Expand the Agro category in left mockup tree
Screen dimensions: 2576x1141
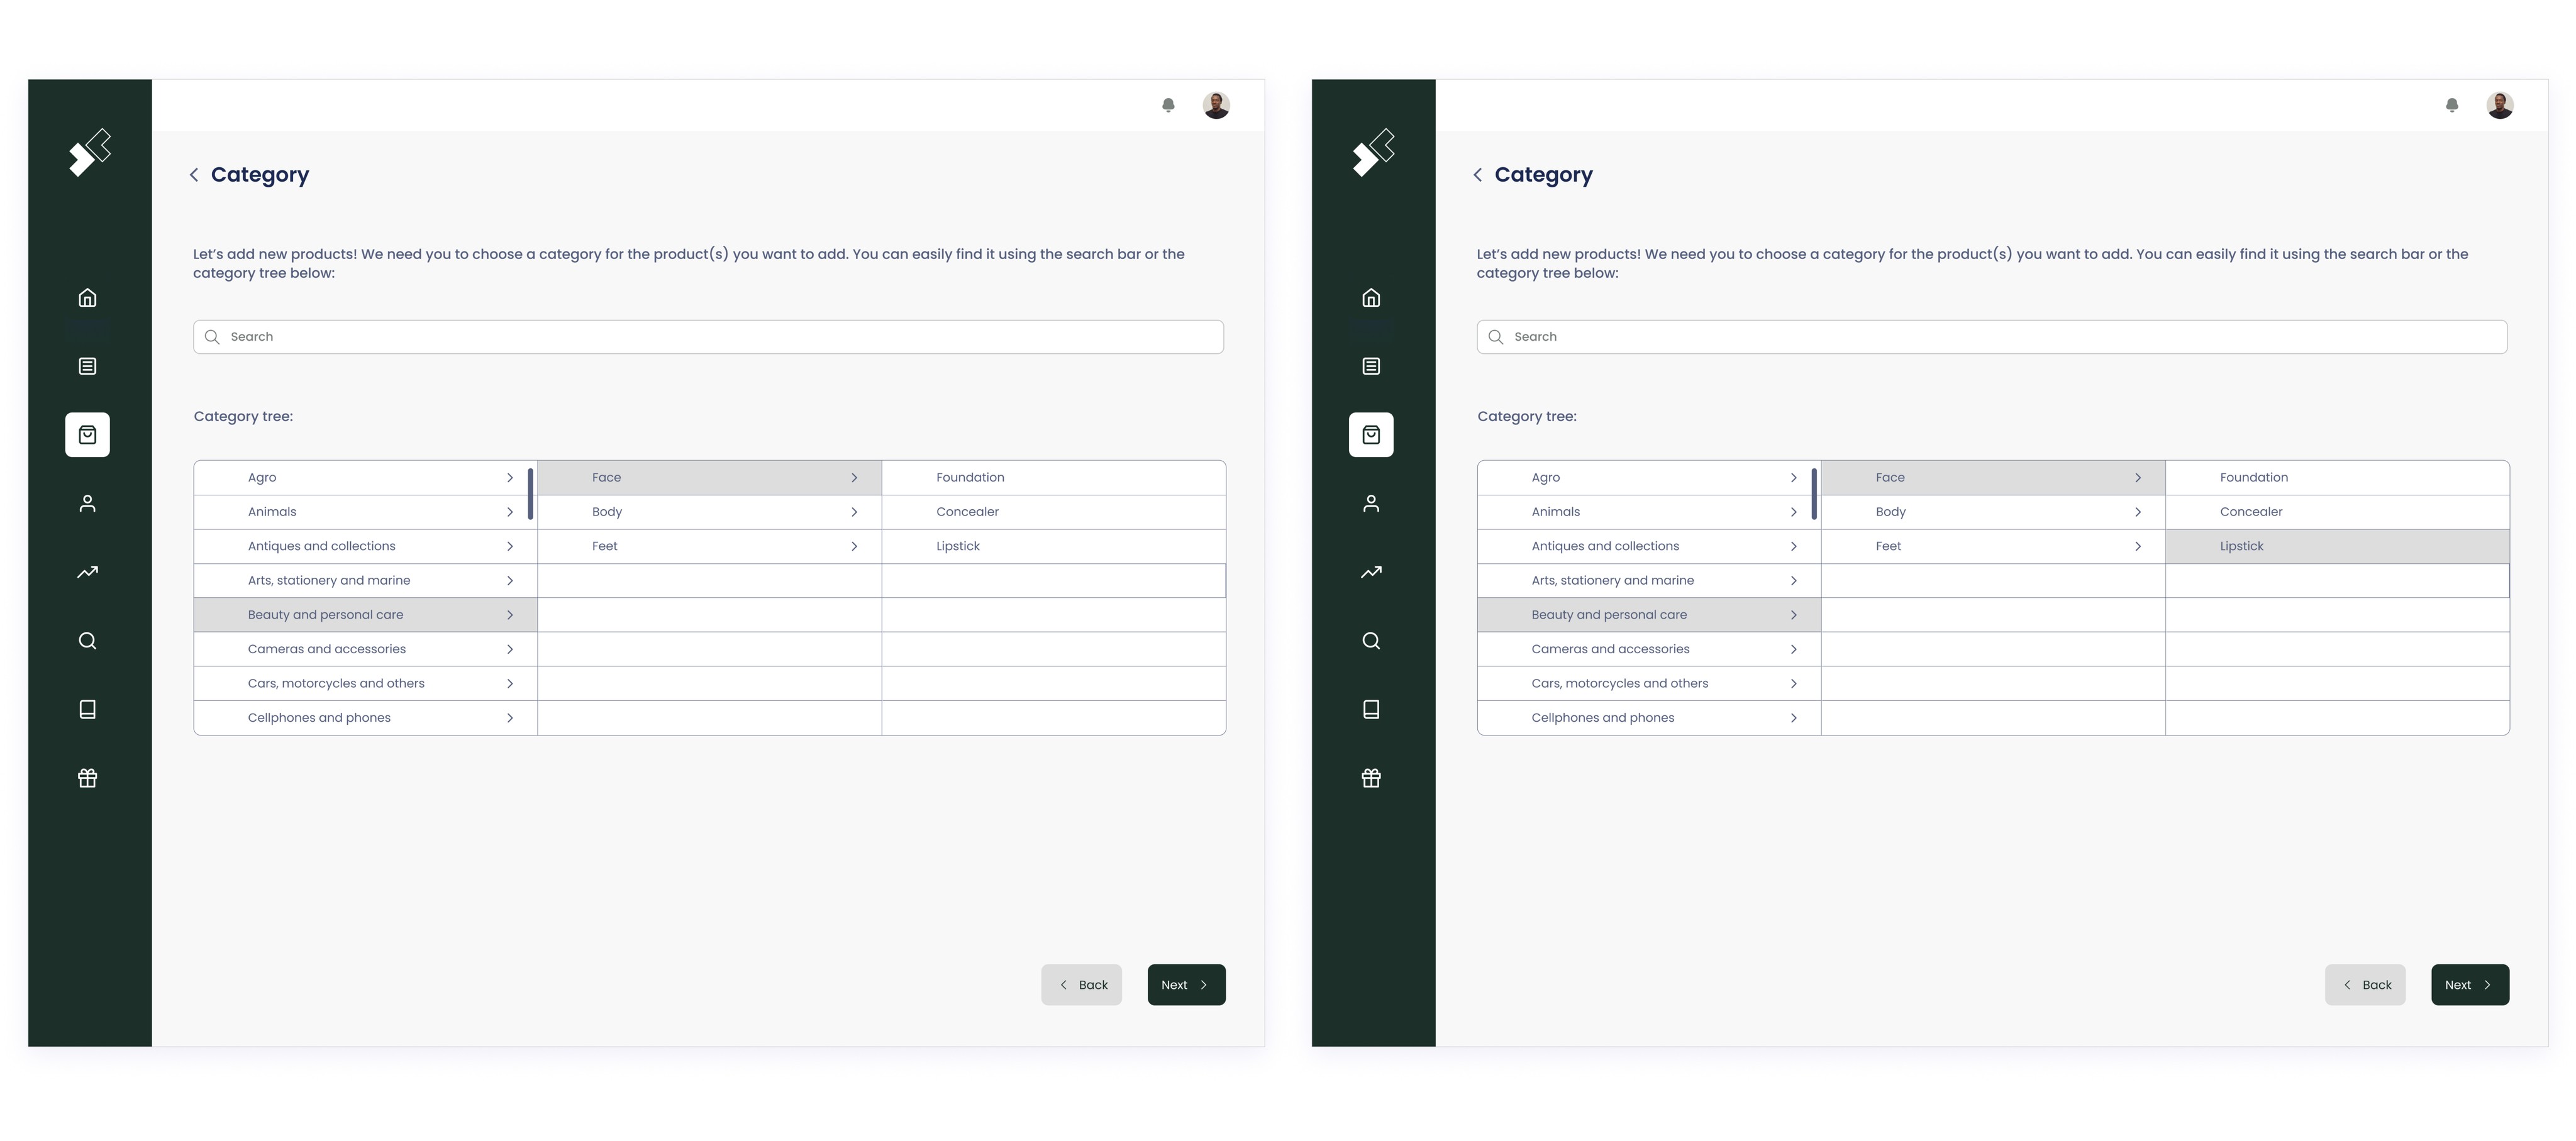pos(365,478)
